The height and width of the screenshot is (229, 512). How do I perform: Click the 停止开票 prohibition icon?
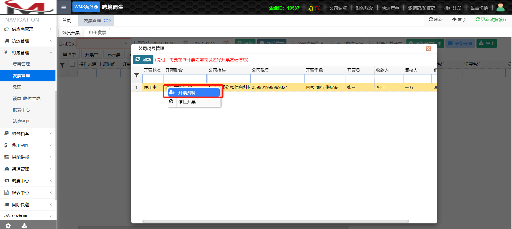pos(171,101)
